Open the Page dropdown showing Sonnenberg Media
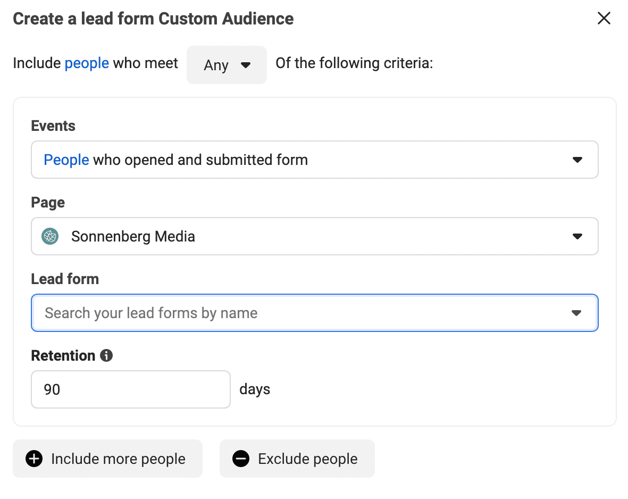This screenshot has width=628, height=499. (314, 236)
